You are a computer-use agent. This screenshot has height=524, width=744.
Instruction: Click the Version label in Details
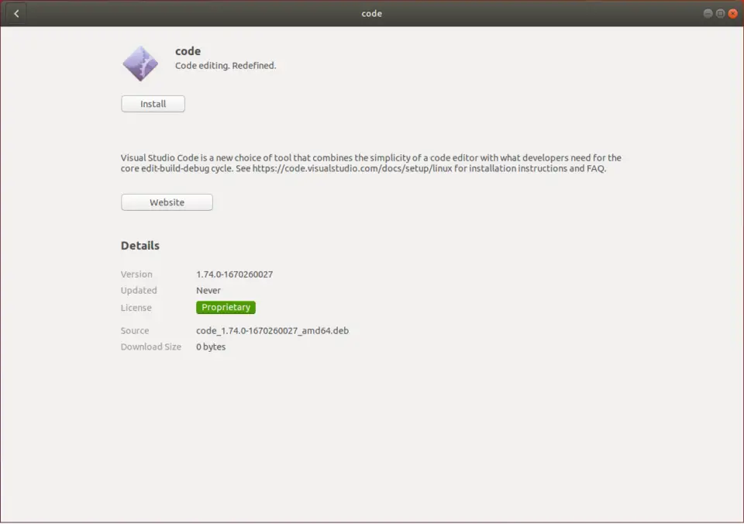(x=136, y=274)
